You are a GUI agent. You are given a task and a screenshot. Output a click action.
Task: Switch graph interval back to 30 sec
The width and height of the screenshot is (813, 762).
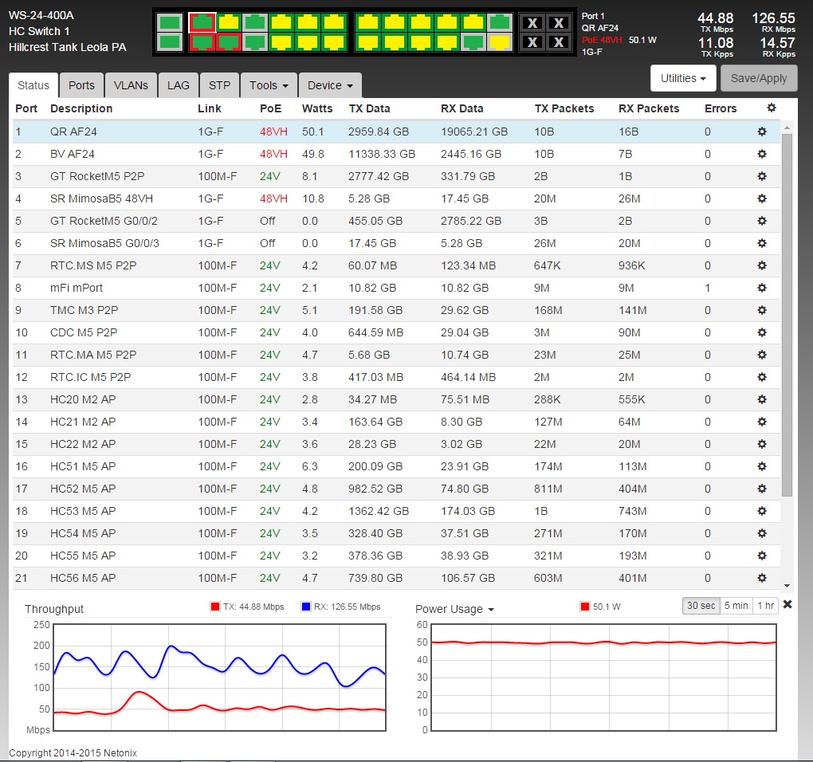700,605
